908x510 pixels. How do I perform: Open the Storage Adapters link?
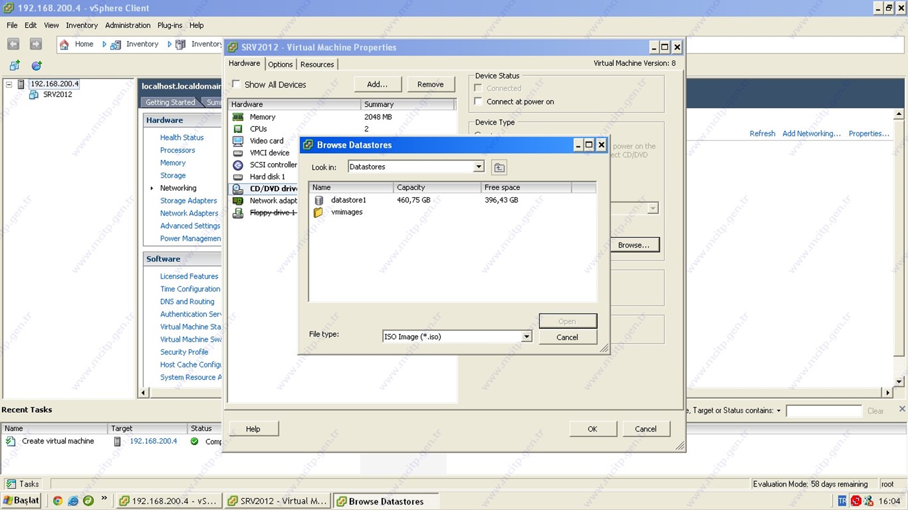coord(188,200)
